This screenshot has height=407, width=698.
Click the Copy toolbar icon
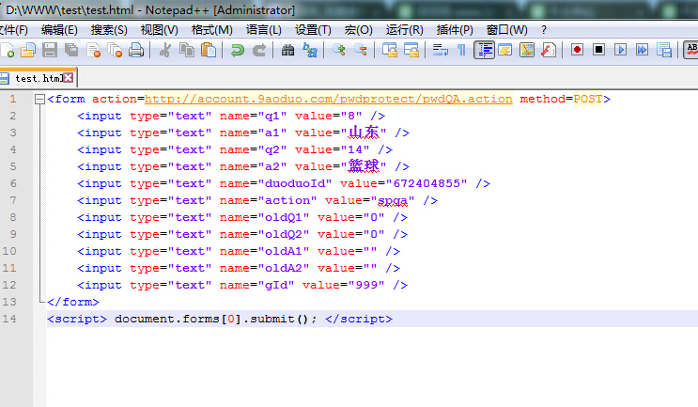point(187,50)
